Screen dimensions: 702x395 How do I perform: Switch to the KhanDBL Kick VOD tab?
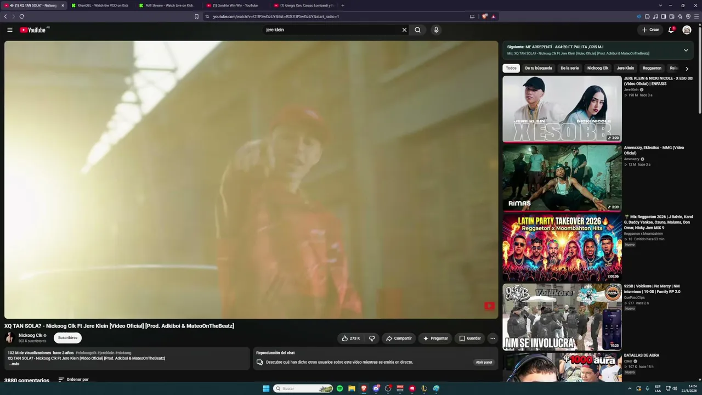pyautogui.click(x=101, y=5)
